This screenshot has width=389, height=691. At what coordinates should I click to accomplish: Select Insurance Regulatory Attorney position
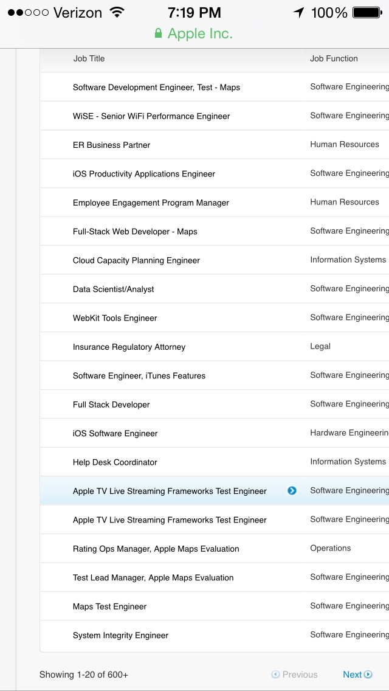tap(129, 347)
